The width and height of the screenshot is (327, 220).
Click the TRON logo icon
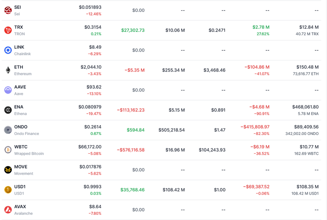[8, 30]
